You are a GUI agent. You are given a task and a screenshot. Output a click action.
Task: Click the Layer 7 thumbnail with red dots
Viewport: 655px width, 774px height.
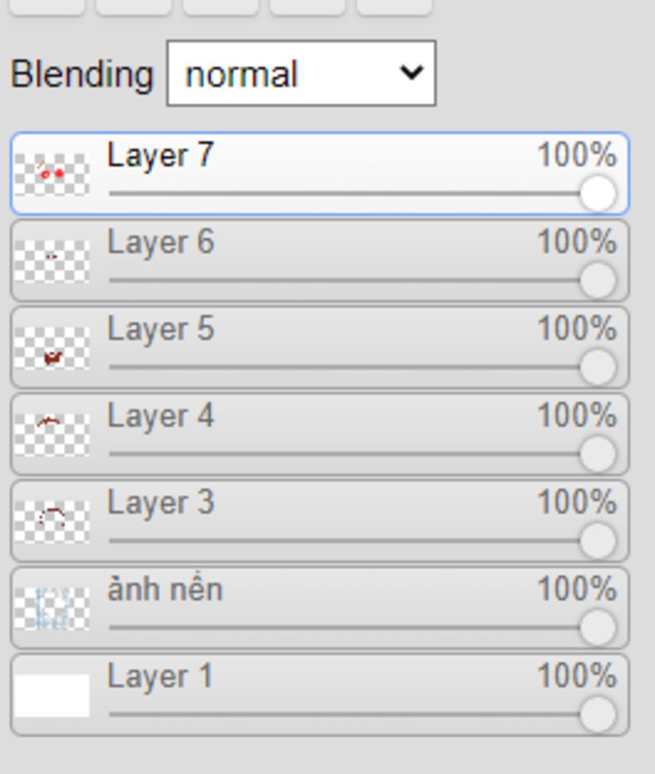tap(52, 174)
